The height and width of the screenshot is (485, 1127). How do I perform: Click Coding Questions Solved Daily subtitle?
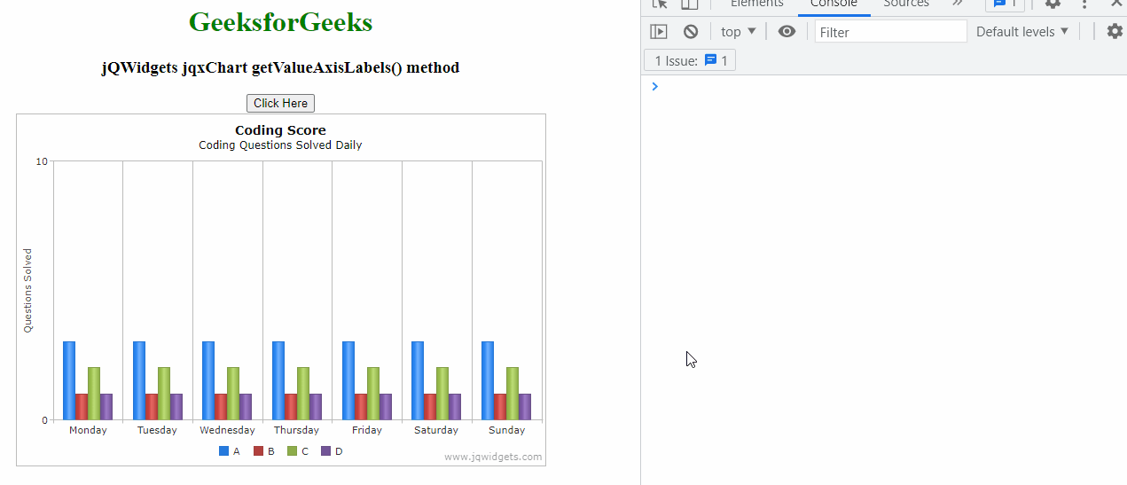tap(280, 145)
